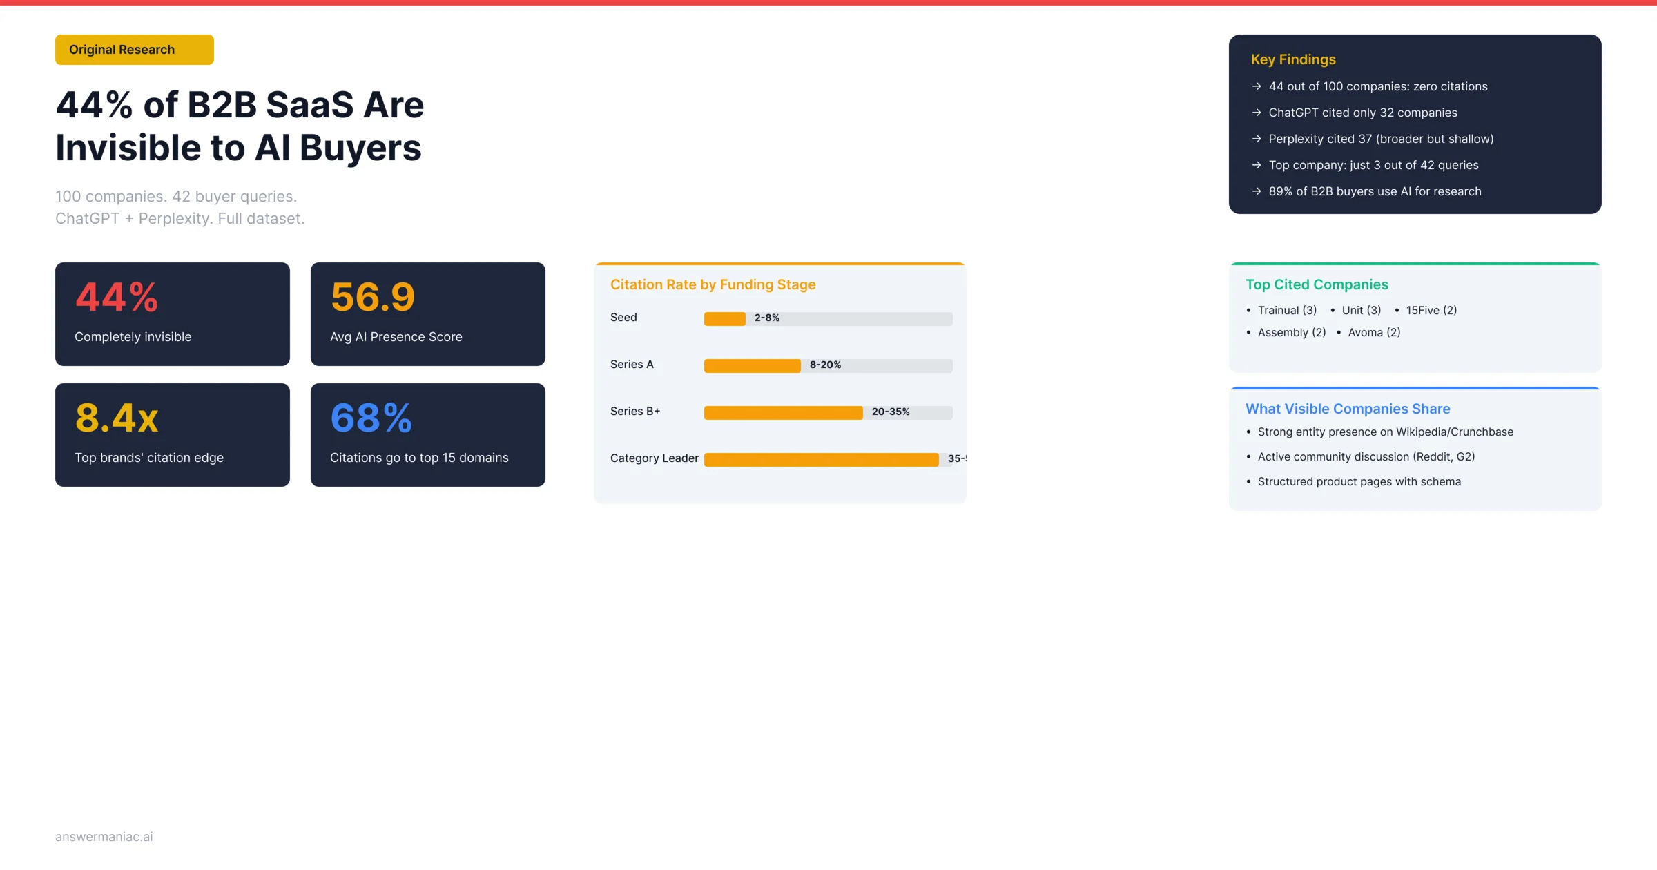Click the 'Series B+' row label
The height and width of the screenshot is (870, 1657).
[635, 412]
